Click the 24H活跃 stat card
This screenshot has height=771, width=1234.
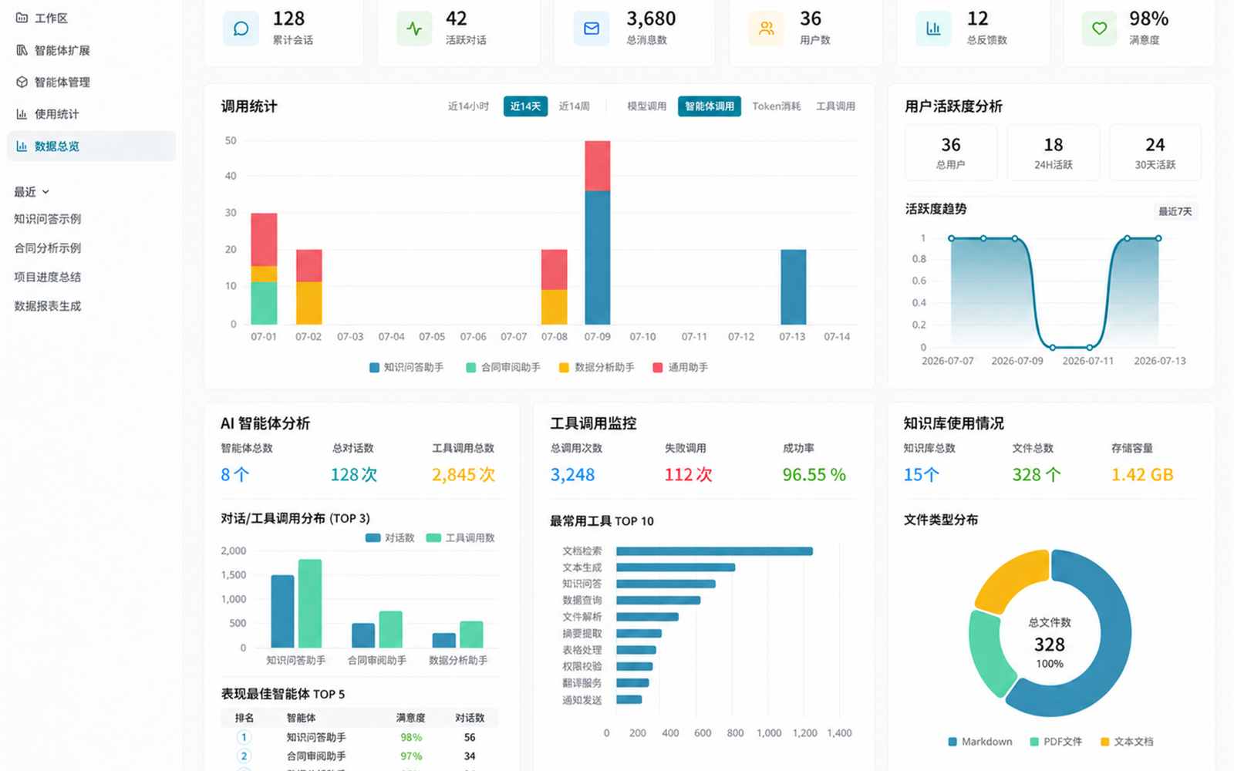(x=1054, y=153)
